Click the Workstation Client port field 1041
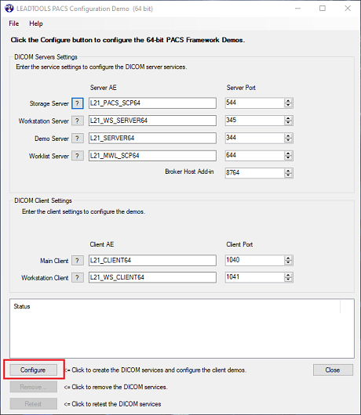The width and height of the screenshot is (361, 415). tap(254, 277)
